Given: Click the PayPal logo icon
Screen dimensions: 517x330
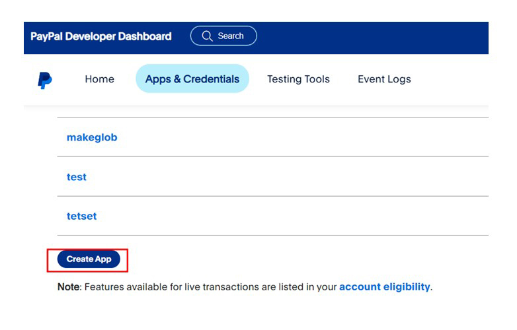Looking at the screenshot, I should click(x=45, y=80).
